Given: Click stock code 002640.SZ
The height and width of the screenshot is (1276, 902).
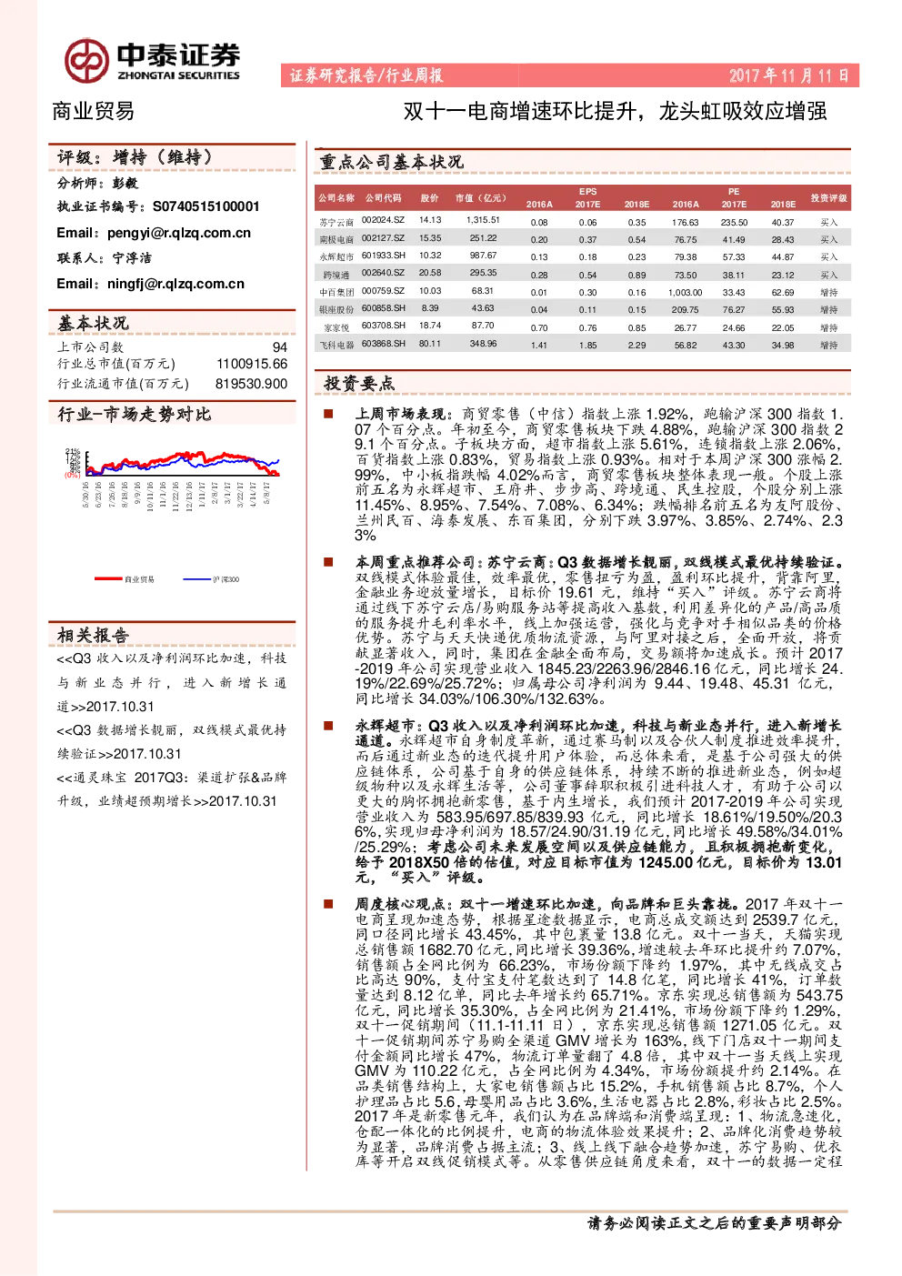Looking at the screenshot, I should pyautogui.click(x=383, y=273).
